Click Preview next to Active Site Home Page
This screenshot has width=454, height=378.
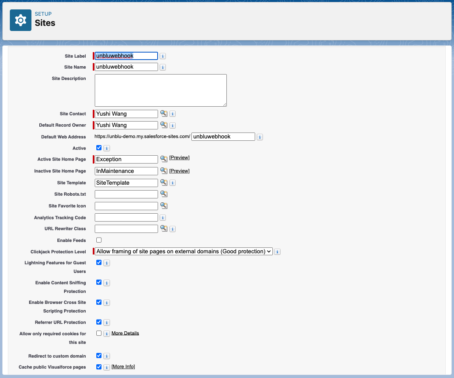pos(179,157)
